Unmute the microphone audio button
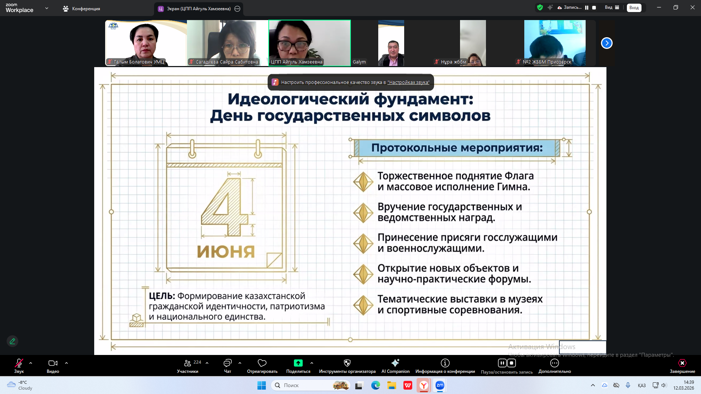 point(19,363)
